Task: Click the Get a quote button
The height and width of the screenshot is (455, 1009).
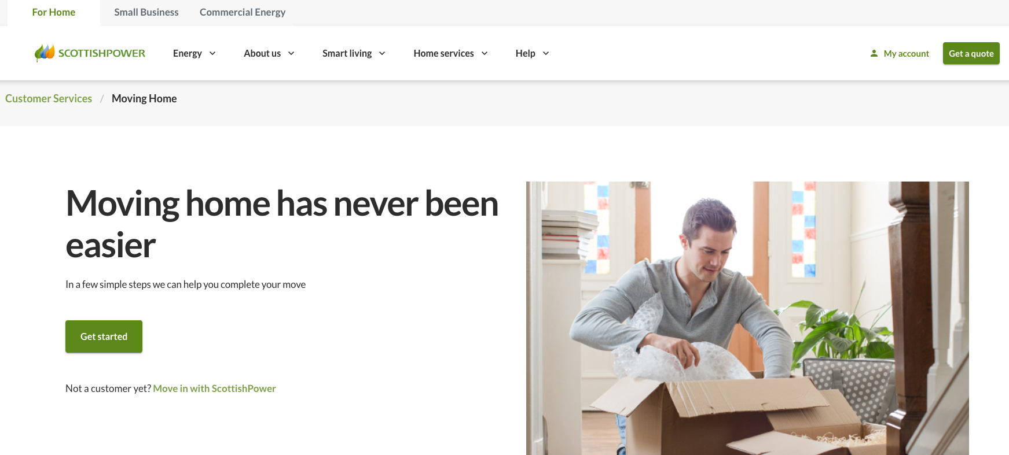Action: [971, 53]
